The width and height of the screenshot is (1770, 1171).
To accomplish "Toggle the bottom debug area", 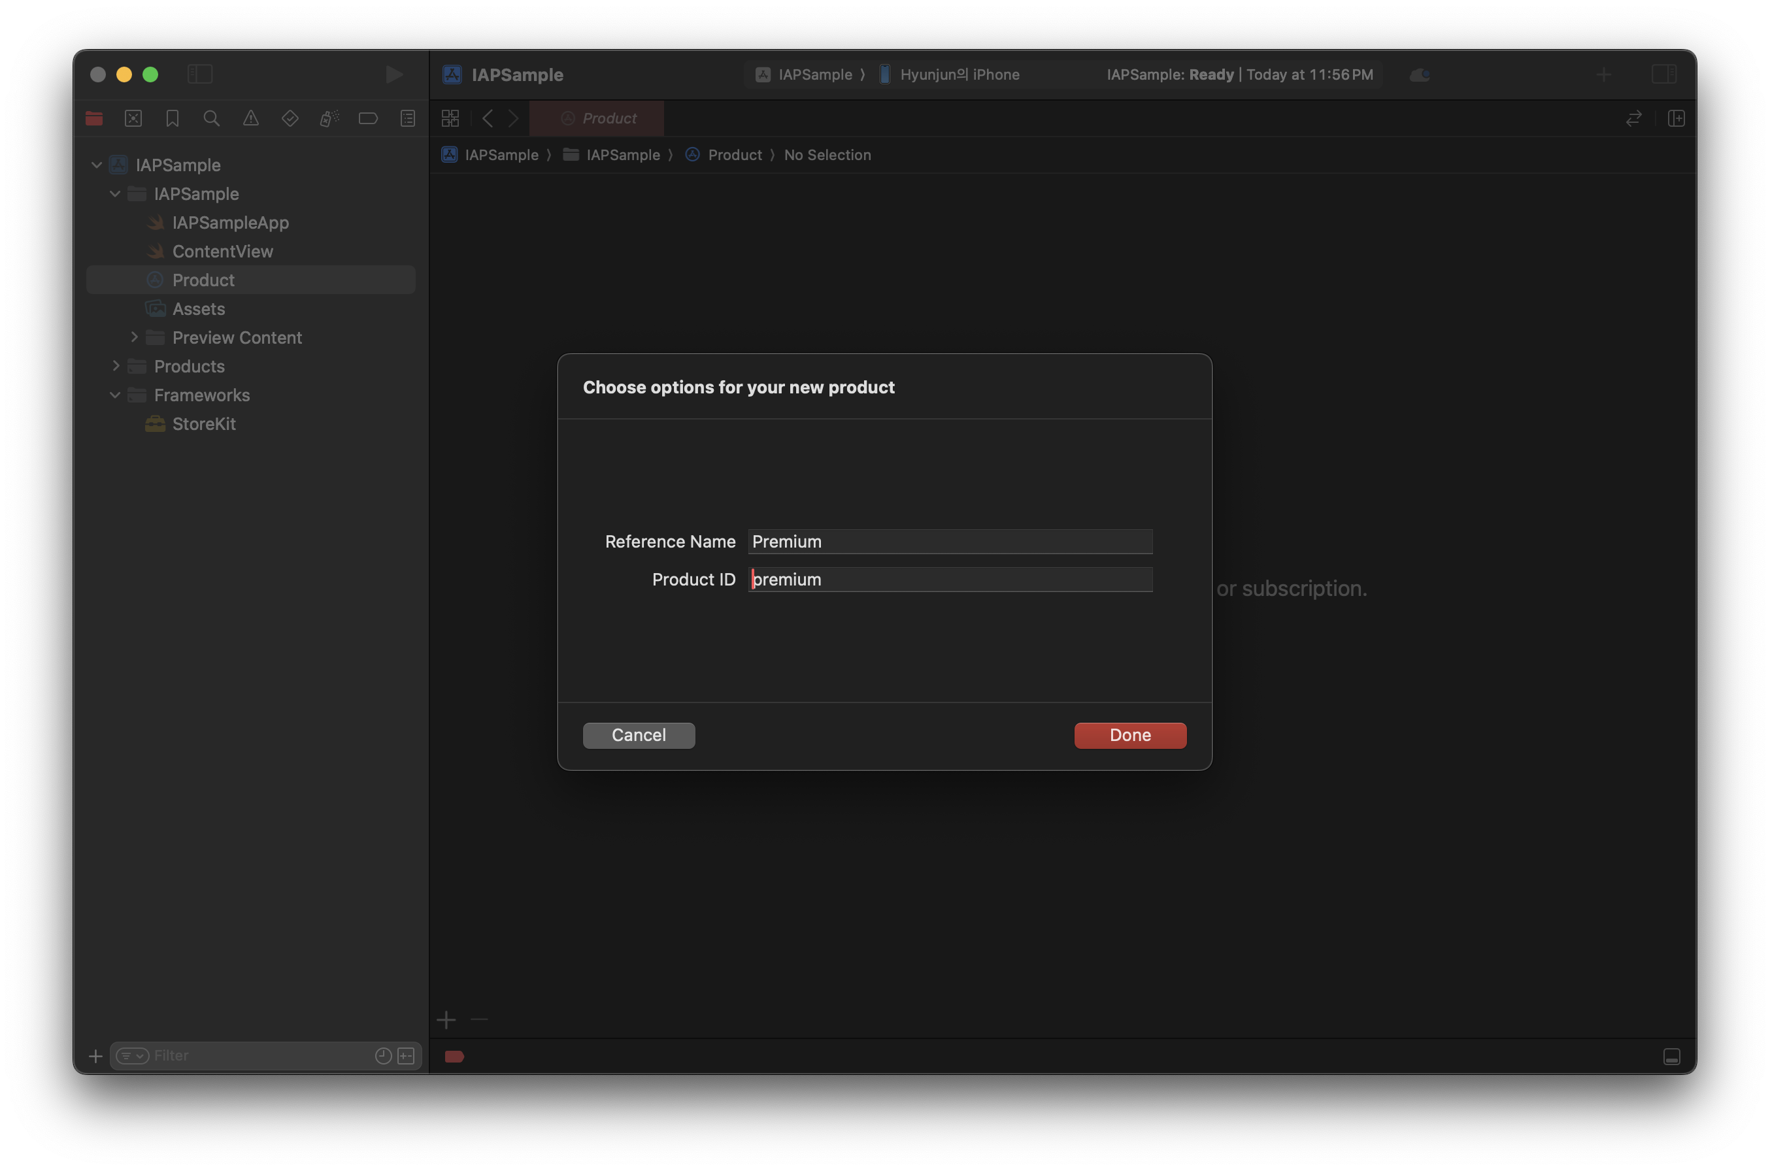I will coord(1671,1056).
